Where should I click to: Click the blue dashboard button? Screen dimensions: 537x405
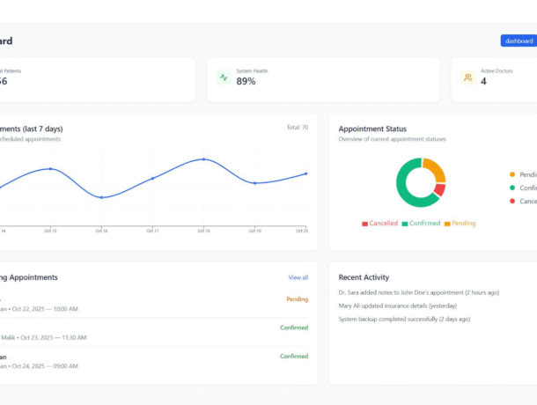(x=519, y=40)
